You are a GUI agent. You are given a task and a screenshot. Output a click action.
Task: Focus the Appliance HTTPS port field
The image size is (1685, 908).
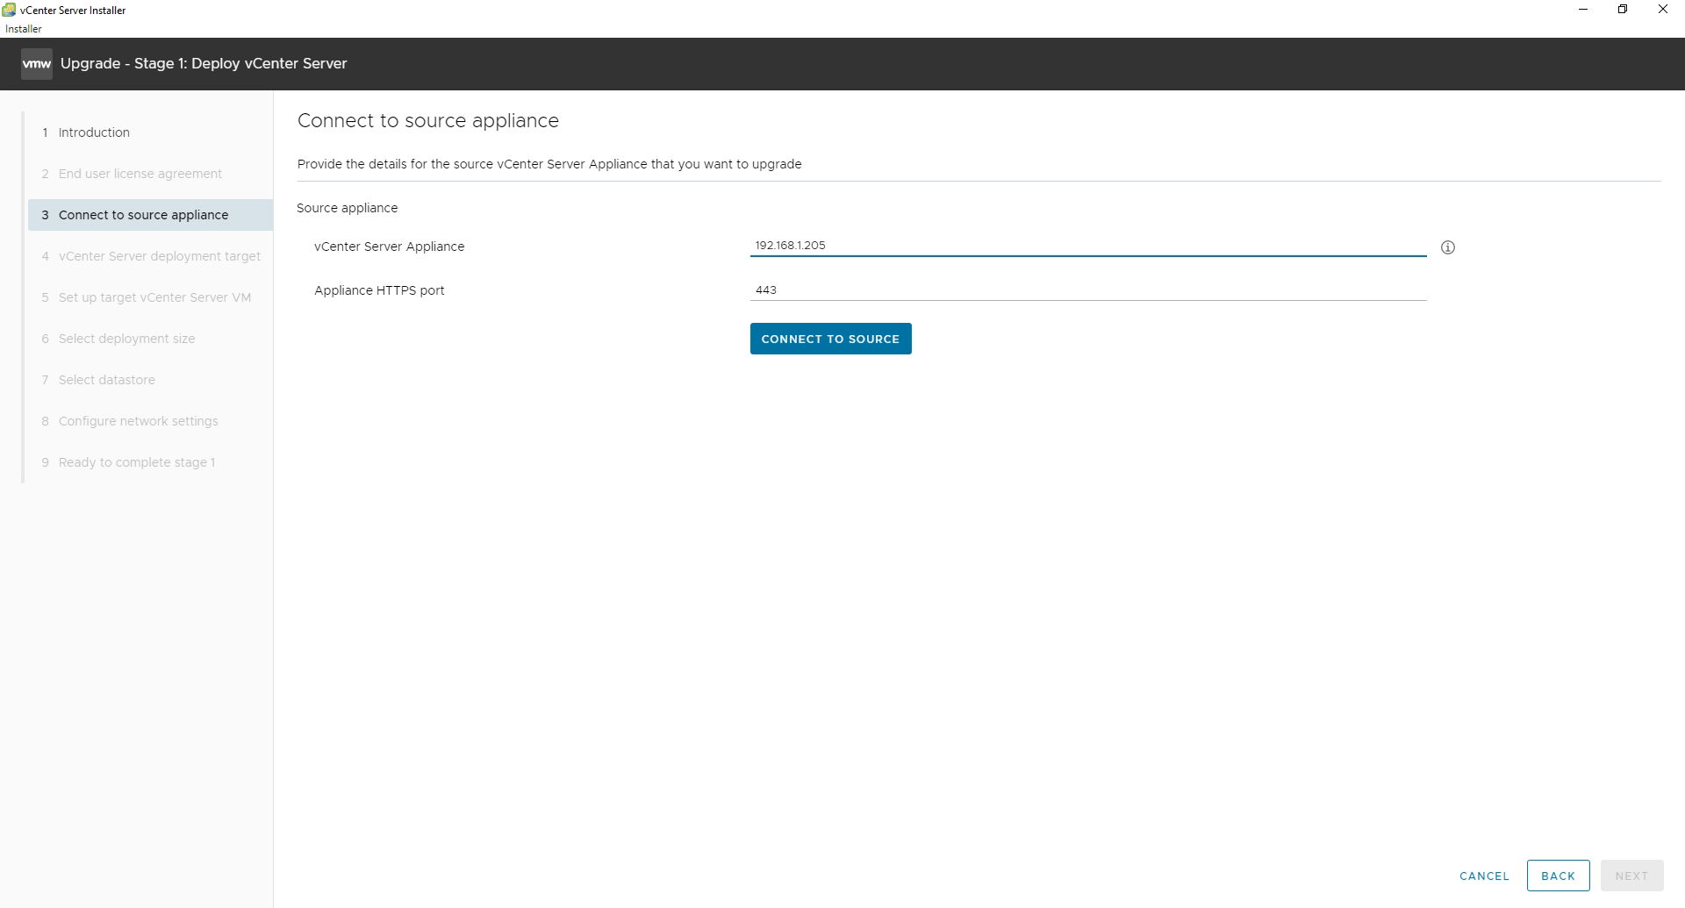pos(1088,290)
